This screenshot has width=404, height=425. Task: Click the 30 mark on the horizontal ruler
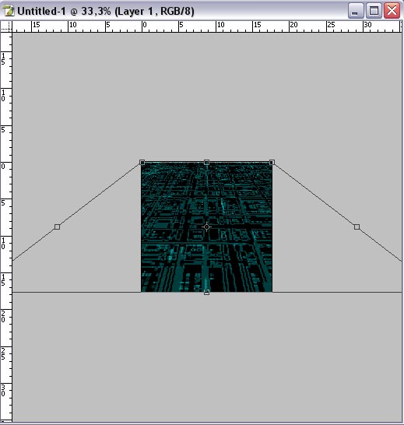click(367, 25)
